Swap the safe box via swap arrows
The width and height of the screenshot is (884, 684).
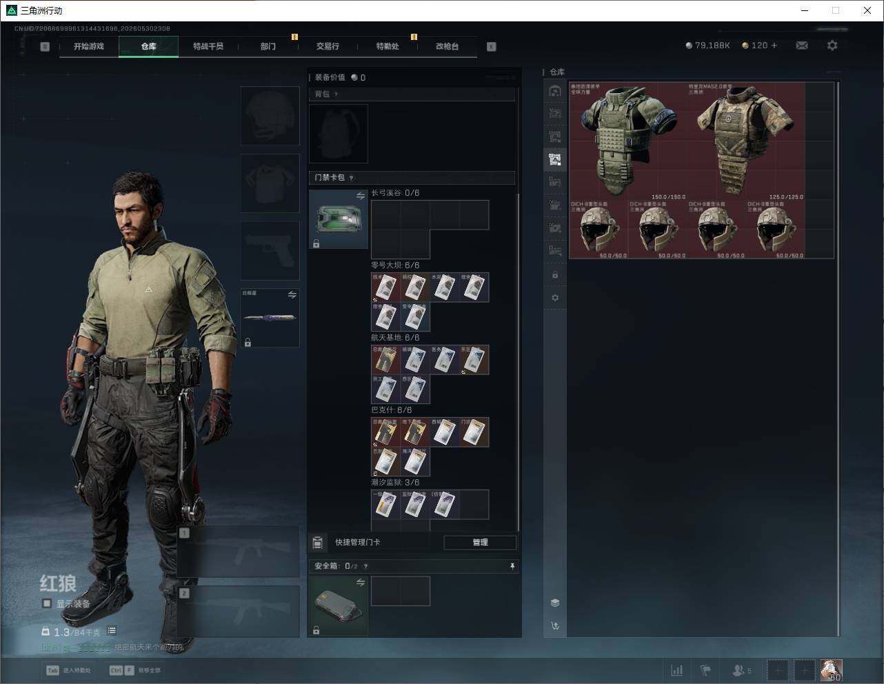point(361,583)
